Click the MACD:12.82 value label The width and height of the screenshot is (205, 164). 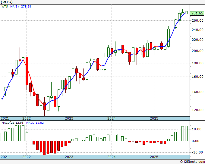(x=35, y=123)
